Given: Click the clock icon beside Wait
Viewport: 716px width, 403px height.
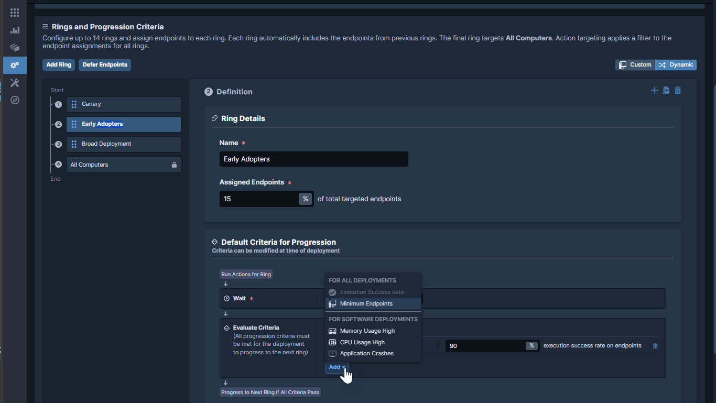Looking at the screenshot, I should tap(226, 298).
